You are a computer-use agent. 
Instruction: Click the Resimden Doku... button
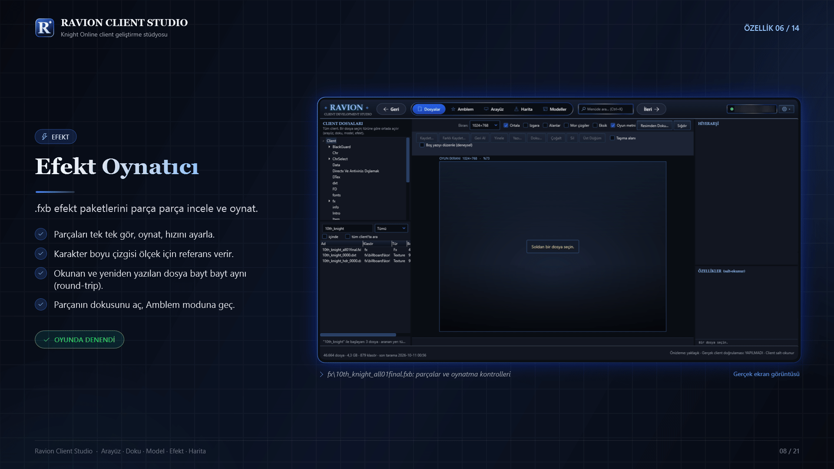tap(654, 126)
